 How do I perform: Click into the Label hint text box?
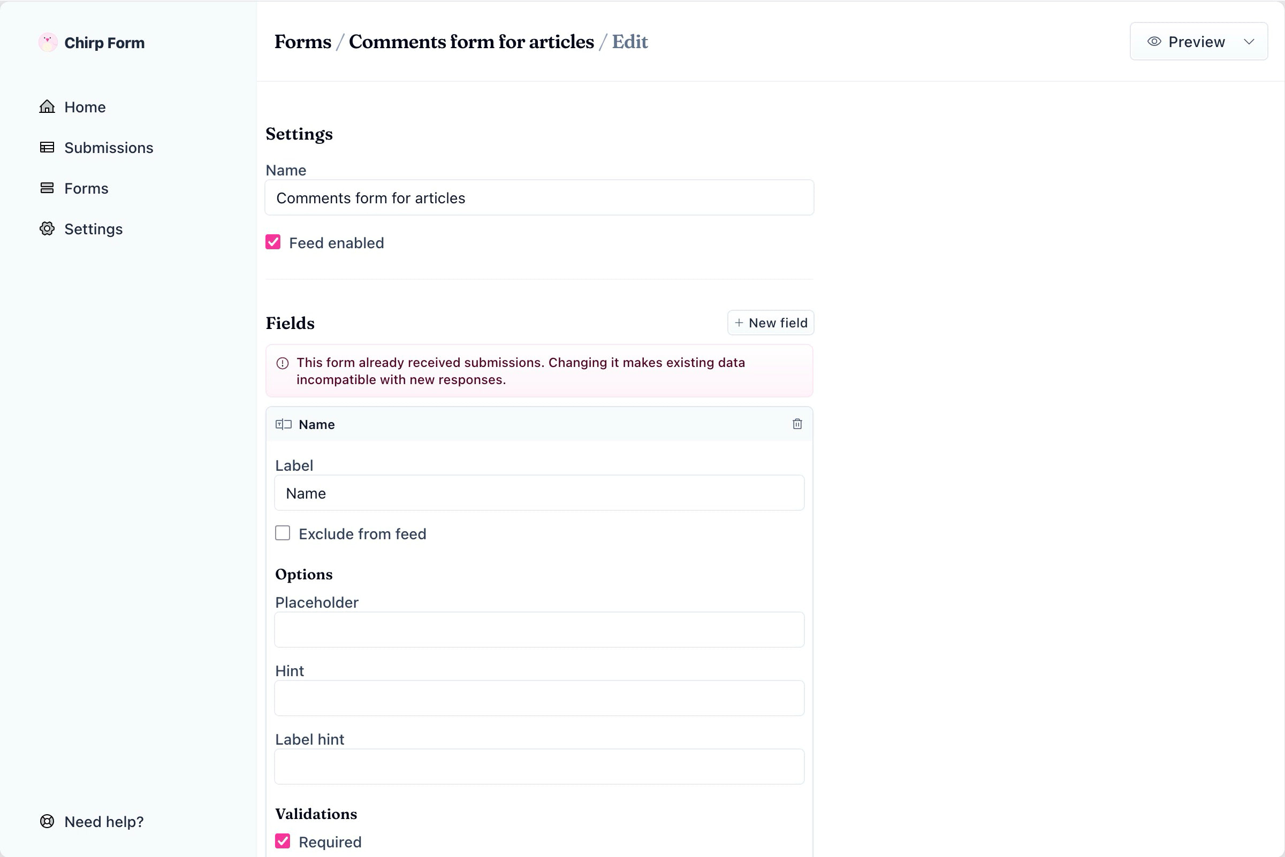[538, 766]
